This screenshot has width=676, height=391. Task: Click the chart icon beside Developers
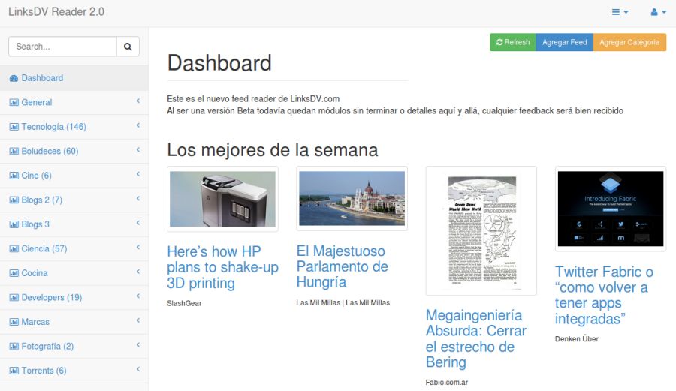pyautogui.click(x=14, y=297)
